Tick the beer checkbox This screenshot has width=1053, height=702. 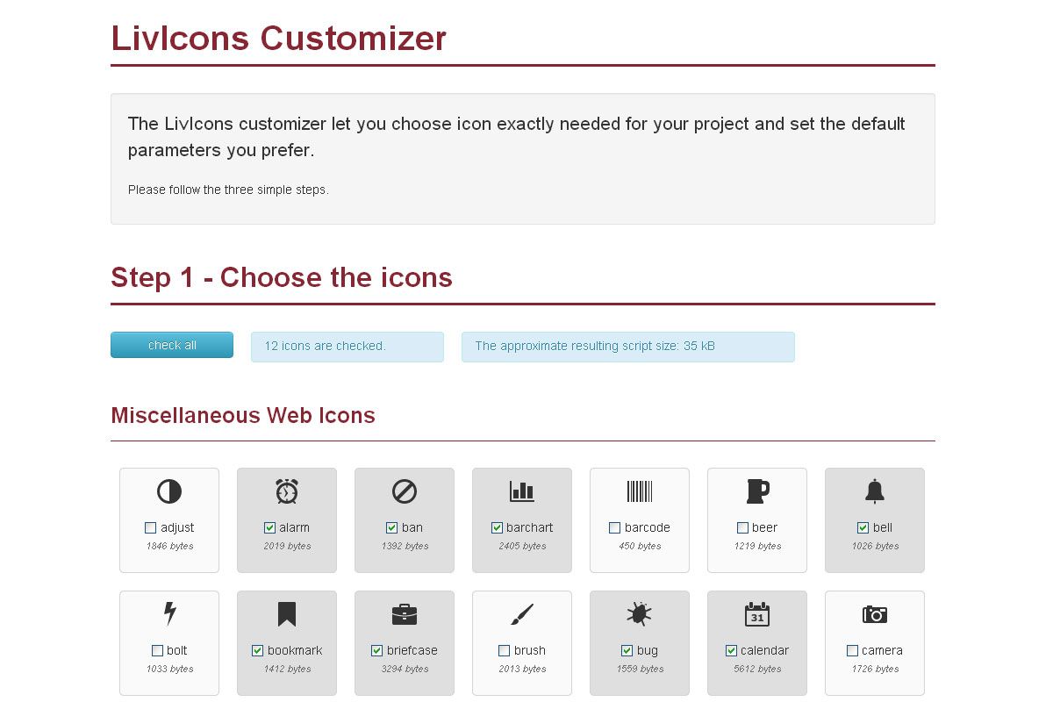(x=743, y=528)
